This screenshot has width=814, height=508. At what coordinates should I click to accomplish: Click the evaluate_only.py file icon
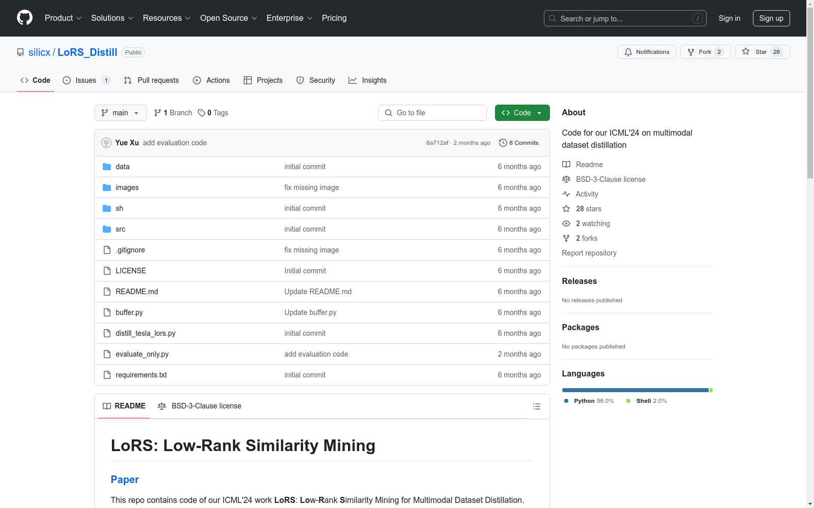(107, 354)
